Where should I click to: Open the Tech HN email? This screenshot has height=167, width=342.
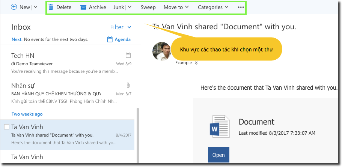tap(68, 63)
